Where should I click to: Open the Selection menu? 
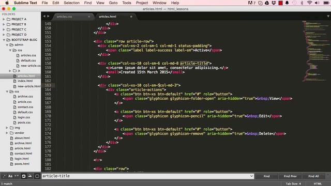(x=71, y=3)
